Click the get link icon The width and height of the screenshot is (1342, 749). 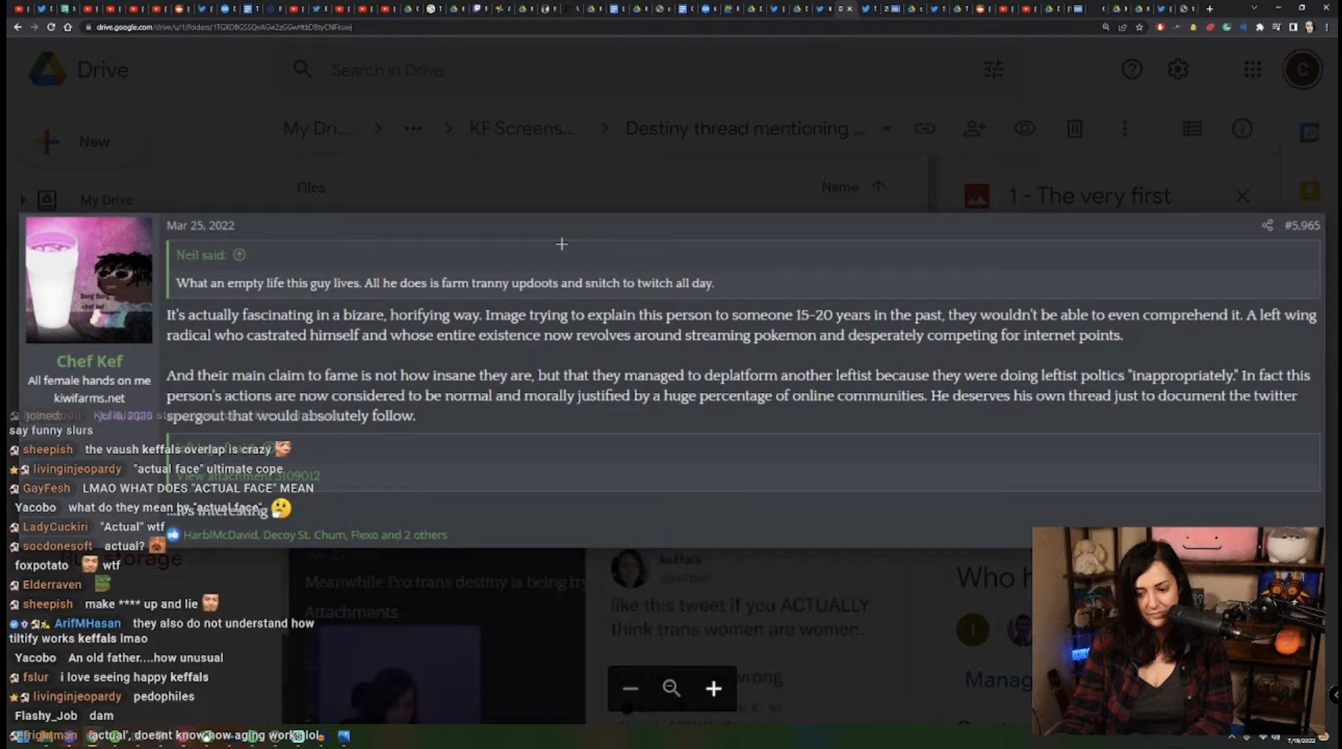(x=925, y=129)
